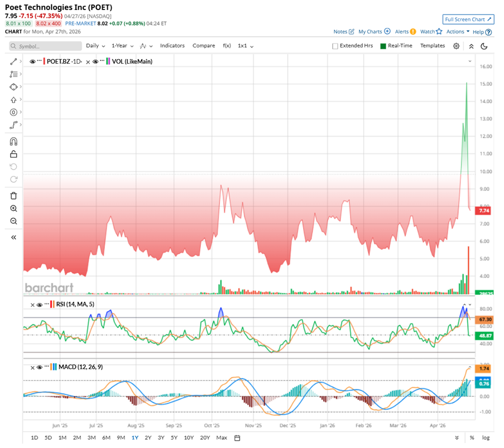Open the My Charts link

374,32
